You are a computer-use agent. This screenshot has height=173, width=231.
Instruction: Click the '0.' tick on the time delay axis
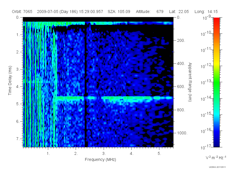[x=18, y=18]
